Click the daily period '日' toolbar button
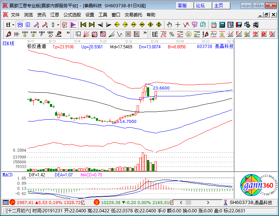Image resolution: width=279 pixels, height=216 pixels. pyautogui.click(x=8, y=25)
